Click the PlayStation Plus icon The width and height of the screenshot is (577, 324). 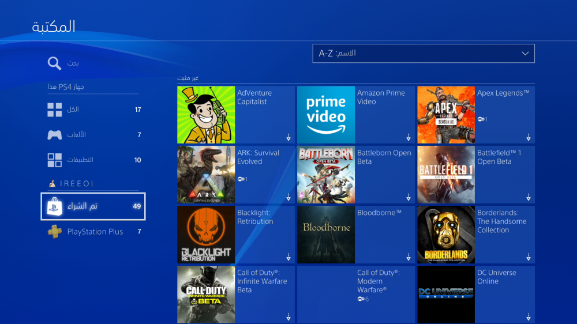(54, 232)
